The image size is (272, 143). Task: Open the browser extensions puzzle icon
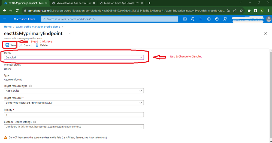pos(249,11)
